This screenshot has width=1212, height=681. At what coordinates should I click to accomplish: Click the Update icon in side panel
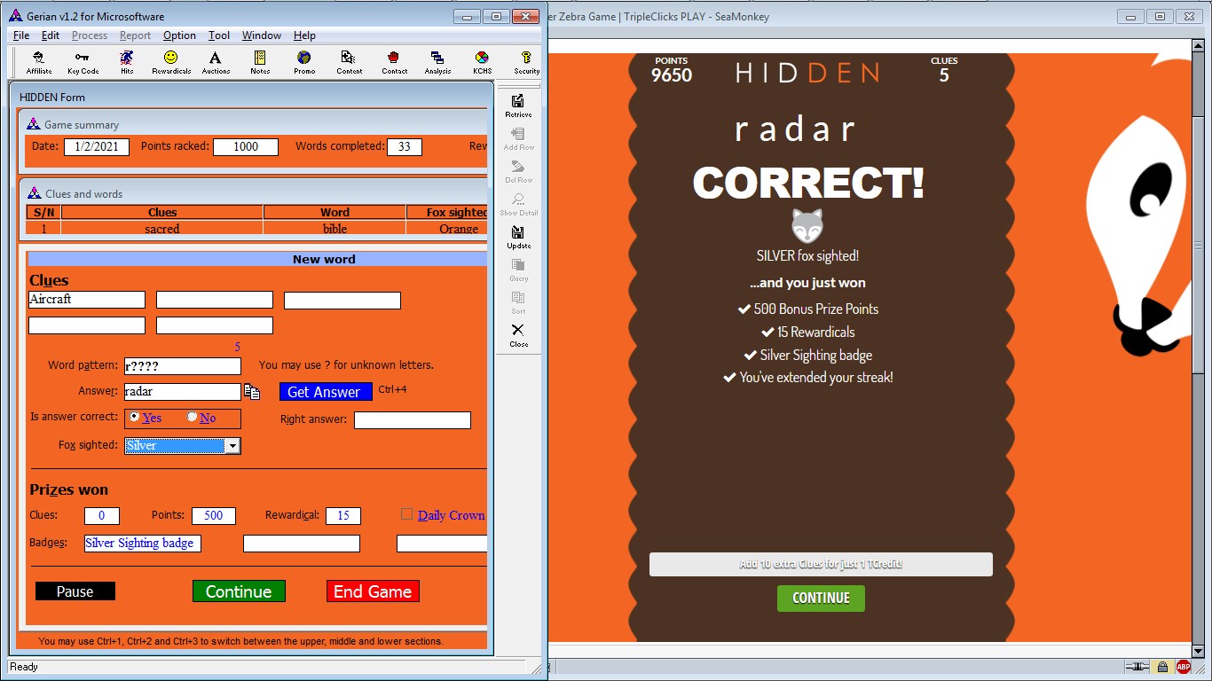(518, 236)
